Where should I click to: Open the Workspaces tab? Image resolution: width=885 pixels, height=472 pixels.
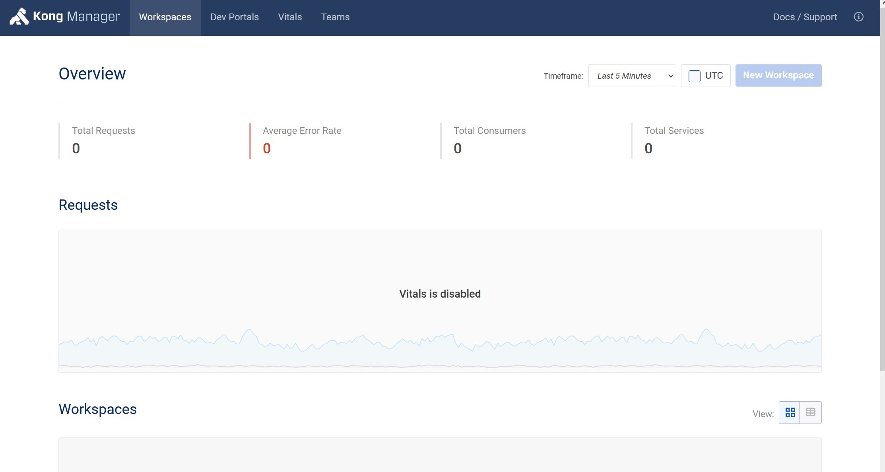[x=165, y=17]
